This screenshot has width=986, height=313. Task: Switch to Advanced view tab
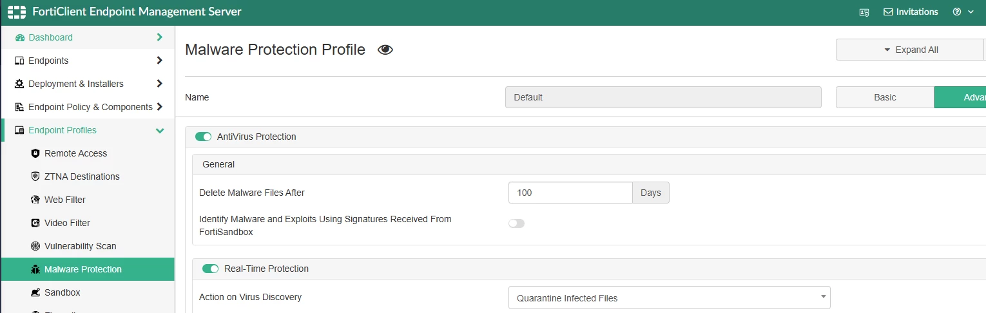click(960, 97)
